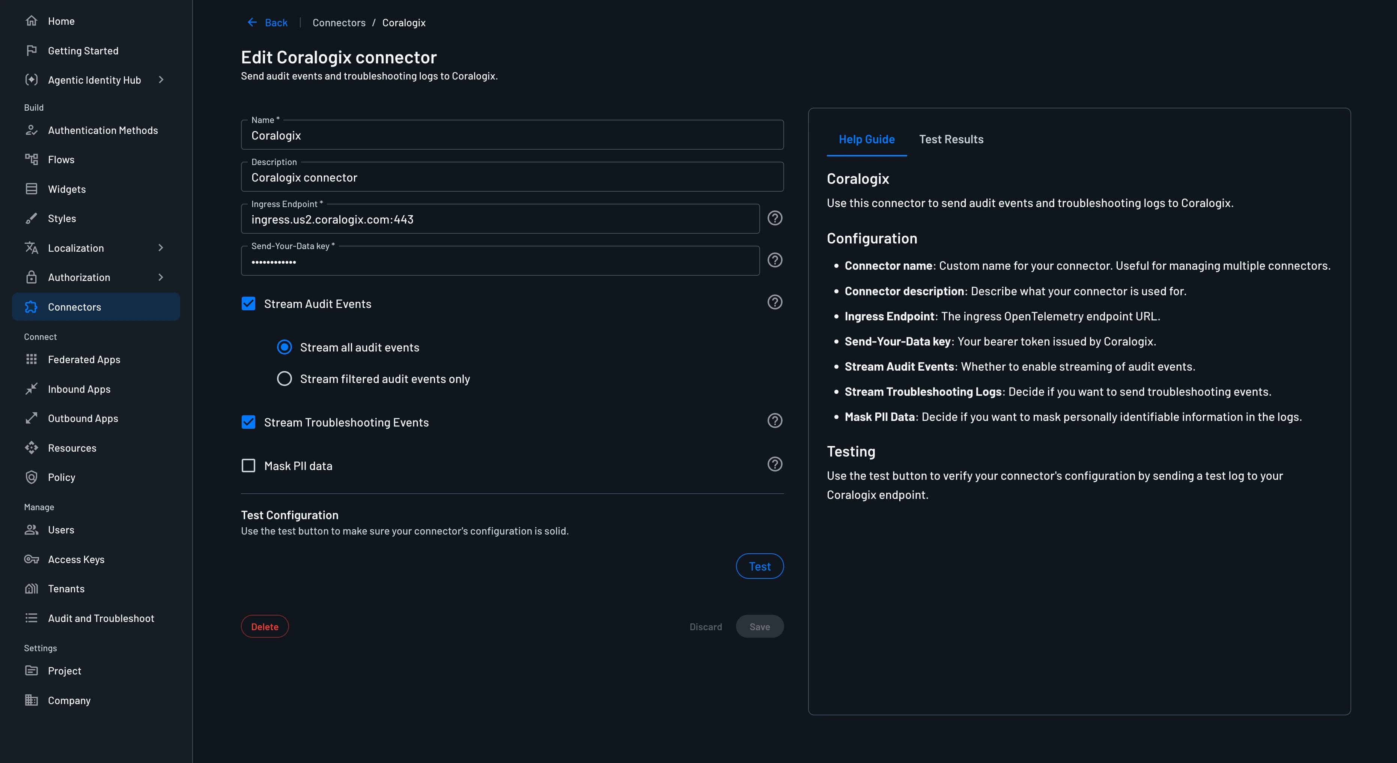Screen dimensions: 1397x763
Task: Open help for Mask PII data
Action: pos(775,464)
